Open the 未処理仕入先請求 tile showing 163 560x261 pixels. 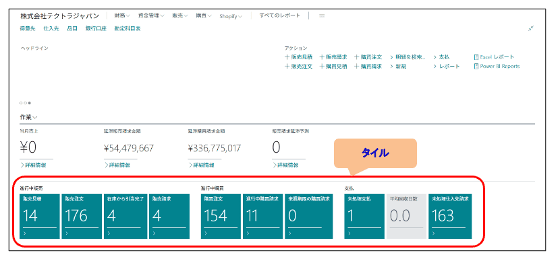[x=450, y=216]
